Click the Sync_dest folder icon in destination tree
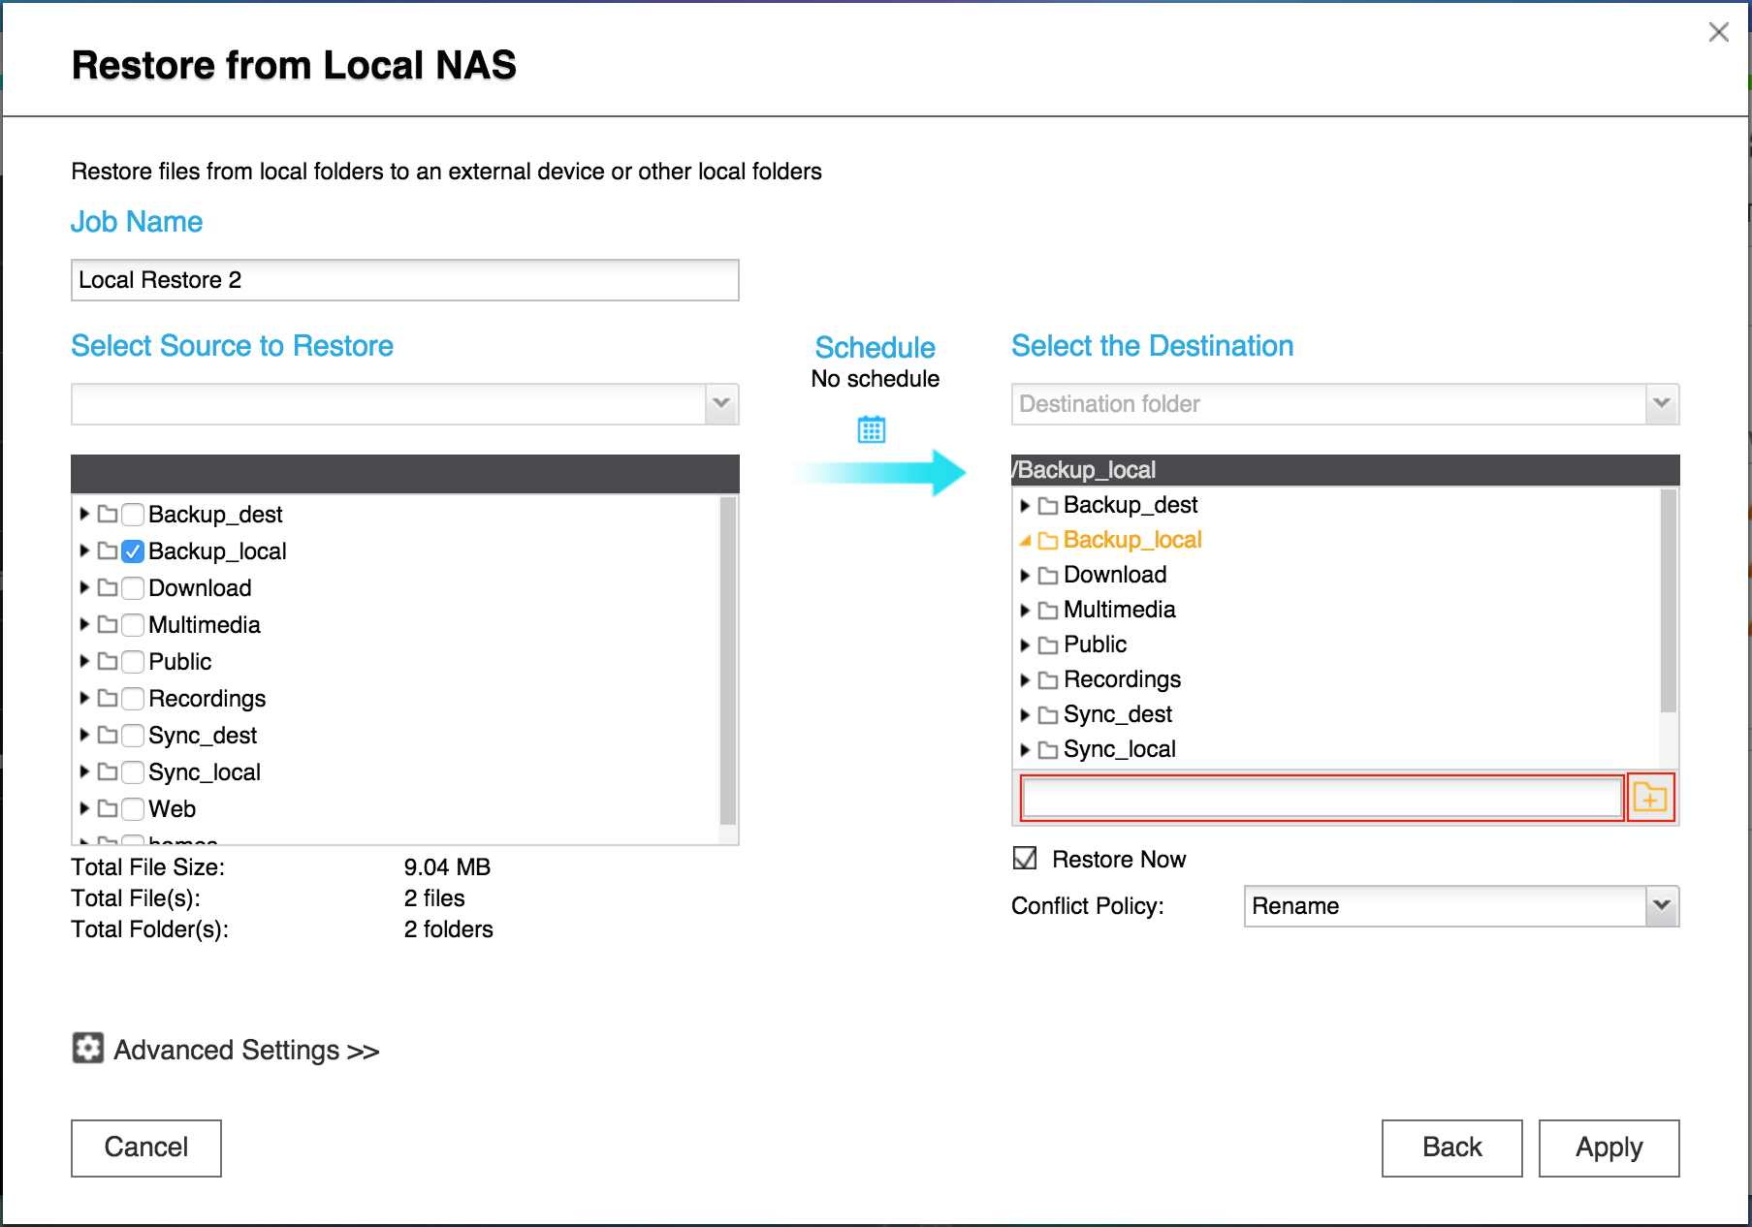This screenshot has width=1752, height=1227. click(x=1048, y=714)
